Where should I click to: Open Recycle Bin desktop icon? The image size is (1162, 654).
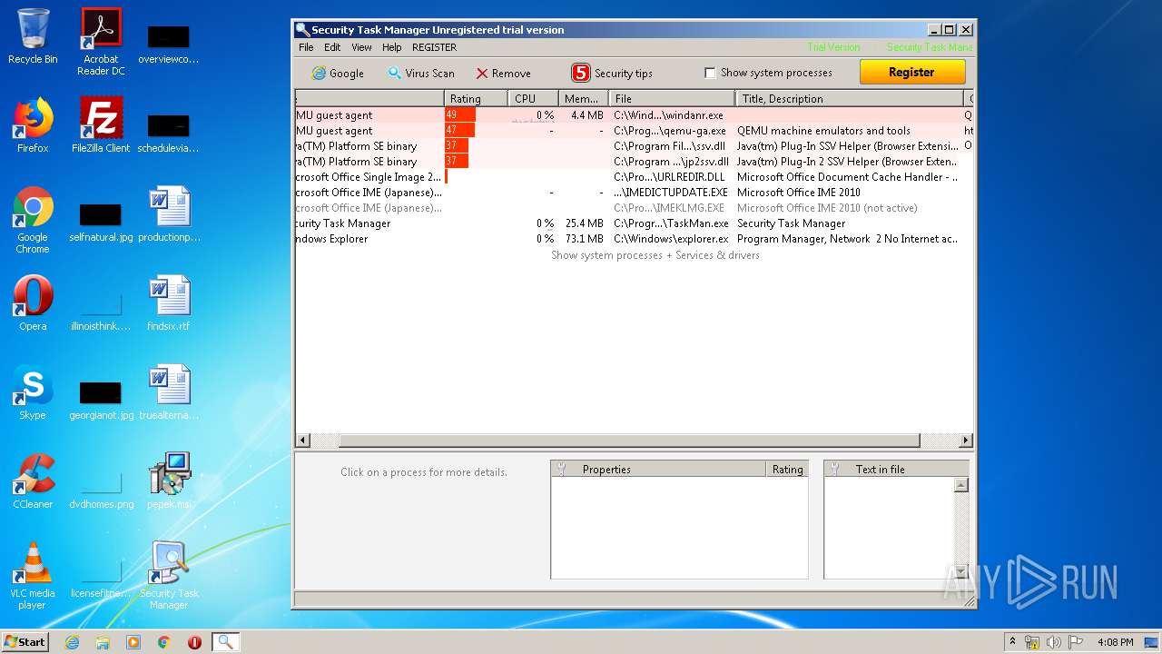[x=33, y=36]
